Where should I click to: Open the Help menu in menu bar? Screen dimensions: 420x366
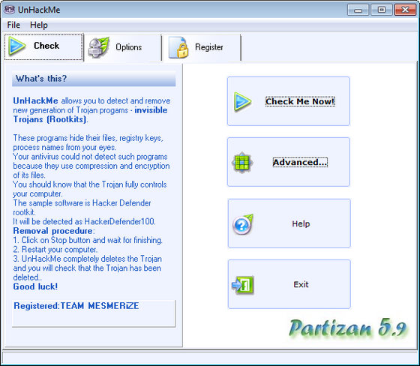pyautogui.click(x=39, y=25)
